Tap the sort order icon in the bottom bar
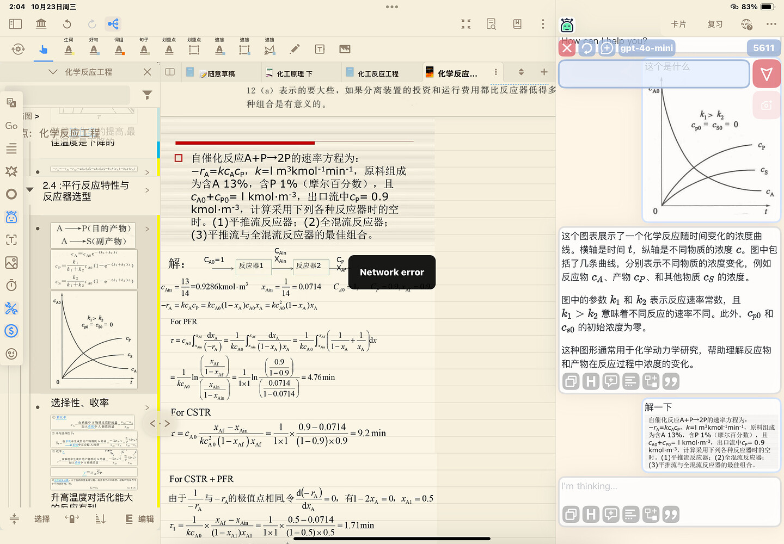Viewport: 784px width, 544px height. [x=101, y=519]
